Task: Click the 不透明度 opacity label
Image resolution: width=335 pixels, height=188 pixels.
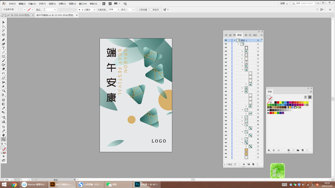Action: point(102,10)
